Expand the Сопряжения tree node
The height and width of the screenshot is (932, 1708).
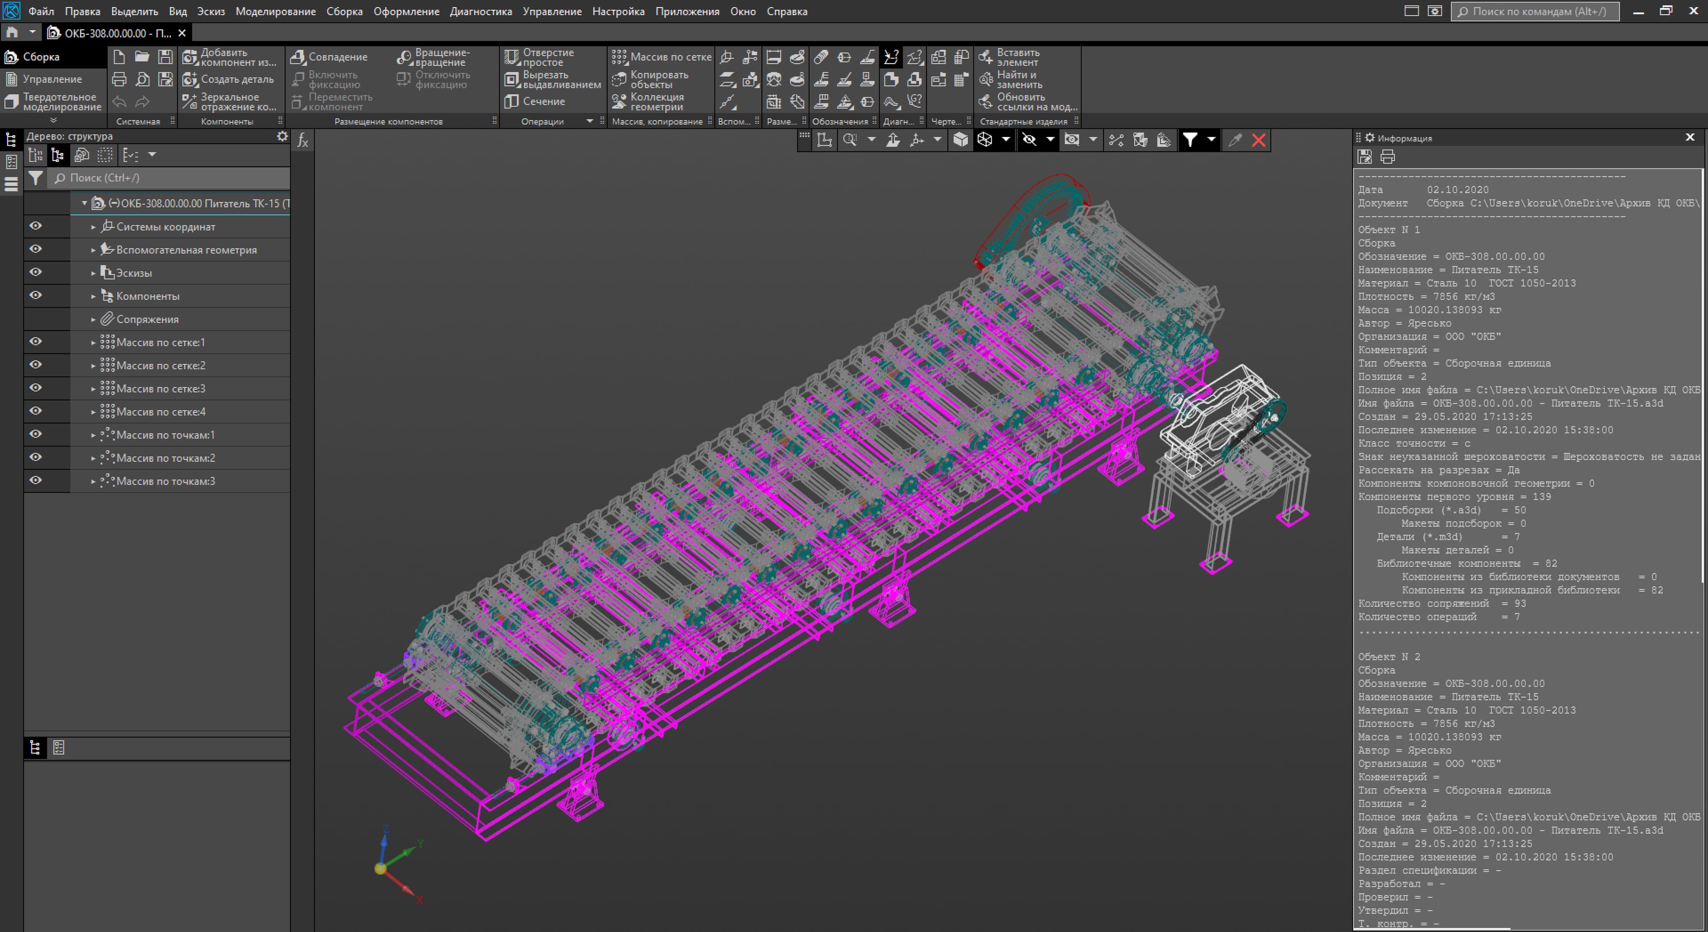point(93,319)
